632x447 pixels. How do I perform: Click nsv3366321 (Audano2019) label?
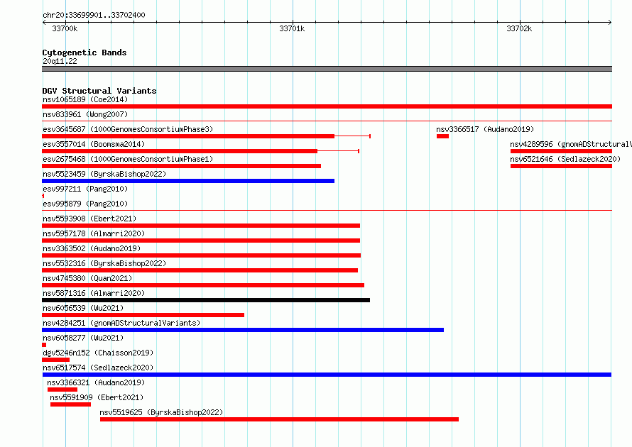[x=96, y=382]
